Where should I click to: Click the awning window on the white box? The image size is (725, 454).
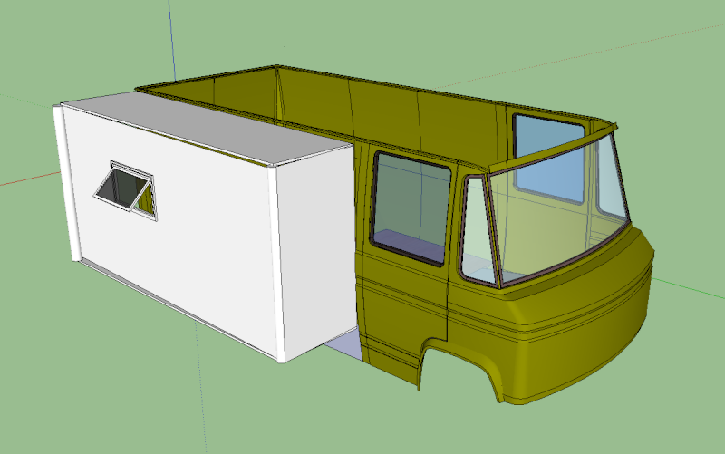(x=126, y=190)
